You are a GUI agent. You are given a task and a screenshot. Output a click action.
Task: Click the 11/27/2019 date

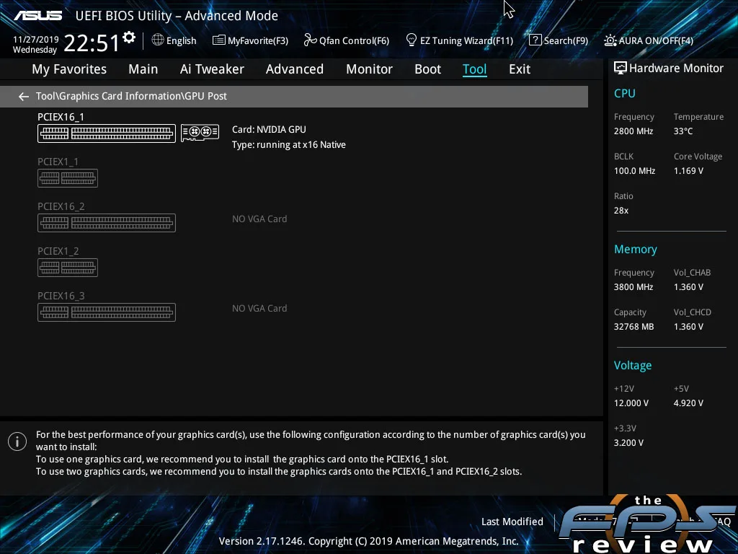36,40
